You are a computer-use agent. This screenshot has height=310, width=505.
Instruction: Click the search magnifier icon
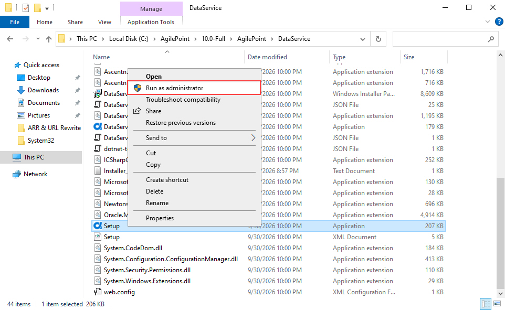coord(491,39)
